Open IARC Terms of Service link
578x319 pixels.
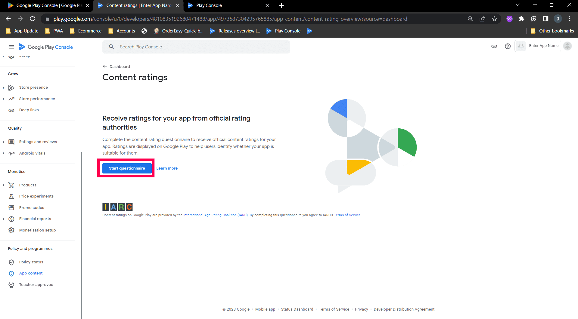(x=347, y=215)
